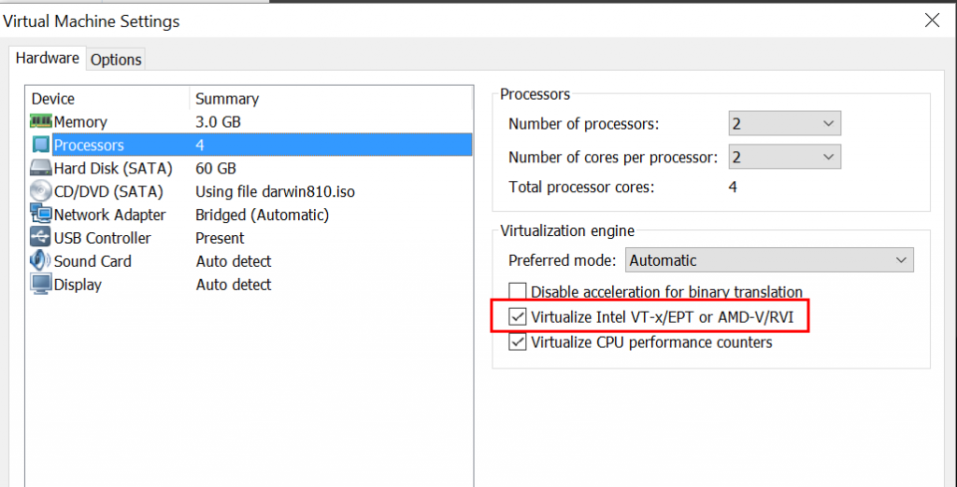Open the Preferred mode Automatic dropdown

[770, 260]
